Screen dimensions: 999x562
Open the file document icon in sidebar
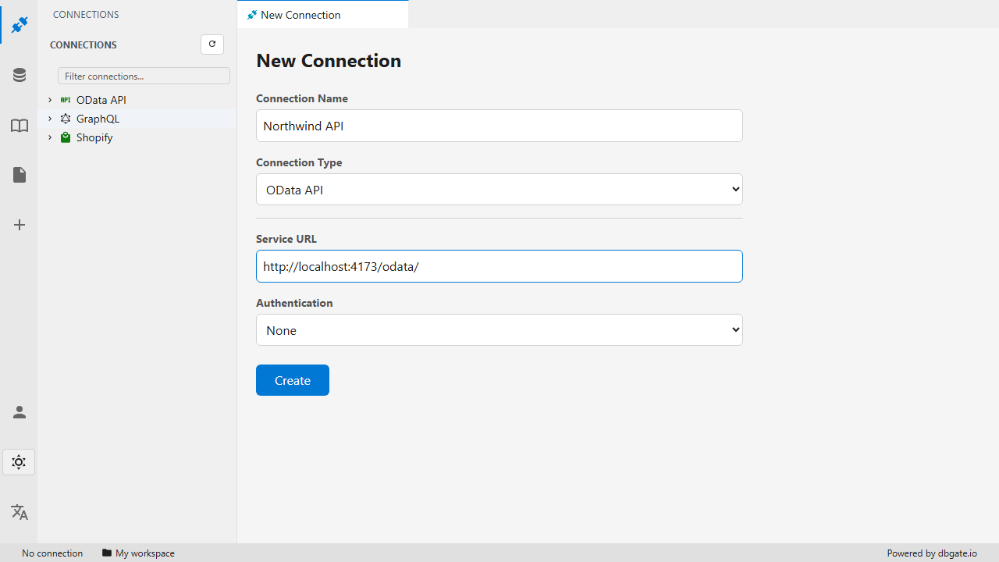20,175
